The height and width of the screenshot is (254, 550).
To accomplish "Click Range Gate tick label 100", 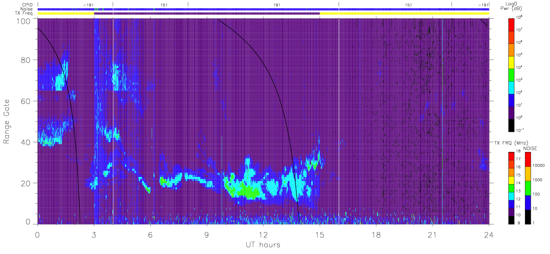I will coord(24,21).
